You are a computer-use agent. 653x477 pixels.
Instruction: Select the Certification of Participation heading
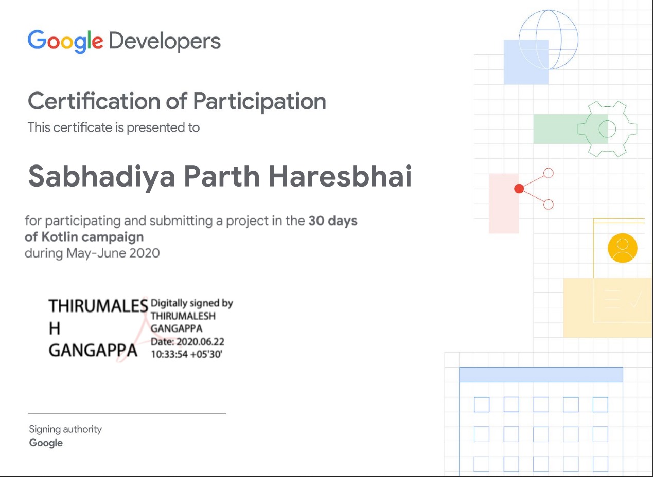(x=178, y=101)
